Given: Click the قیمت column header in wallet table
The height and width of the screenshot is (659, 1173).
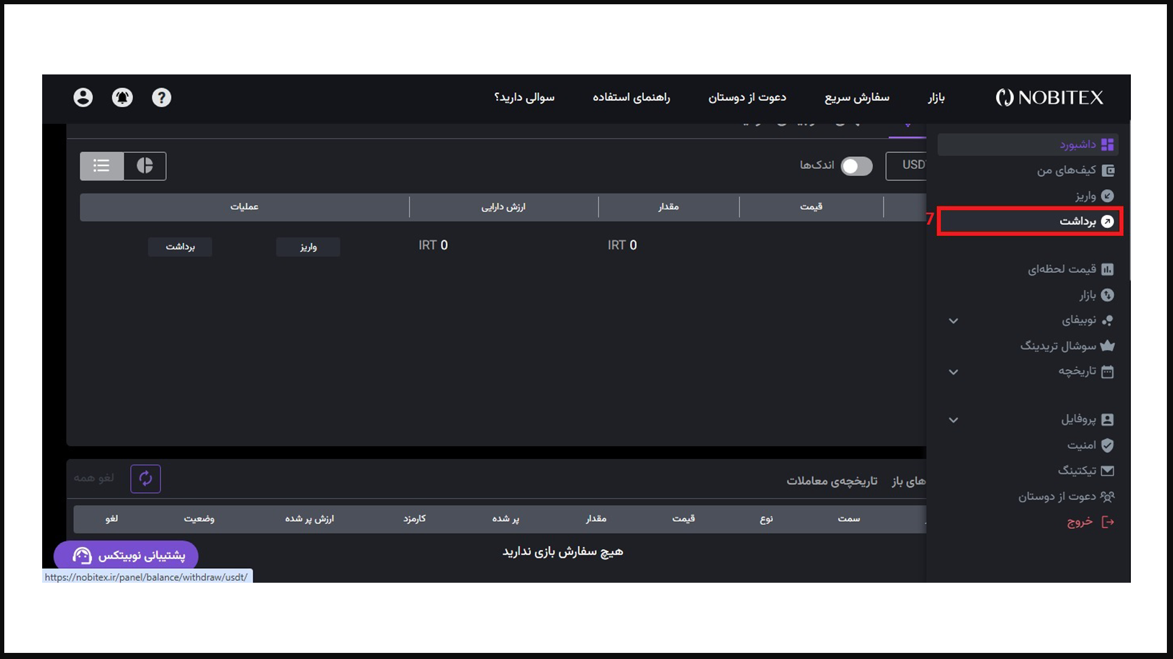Looking at the screenshot, I should click(x=811, y=207).
